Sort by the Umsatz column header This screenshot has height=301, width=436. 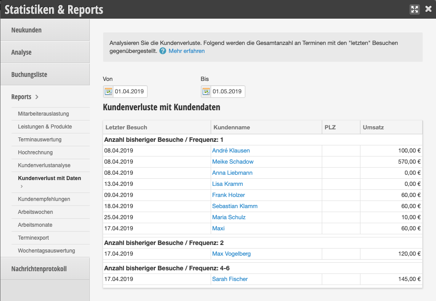373,127
